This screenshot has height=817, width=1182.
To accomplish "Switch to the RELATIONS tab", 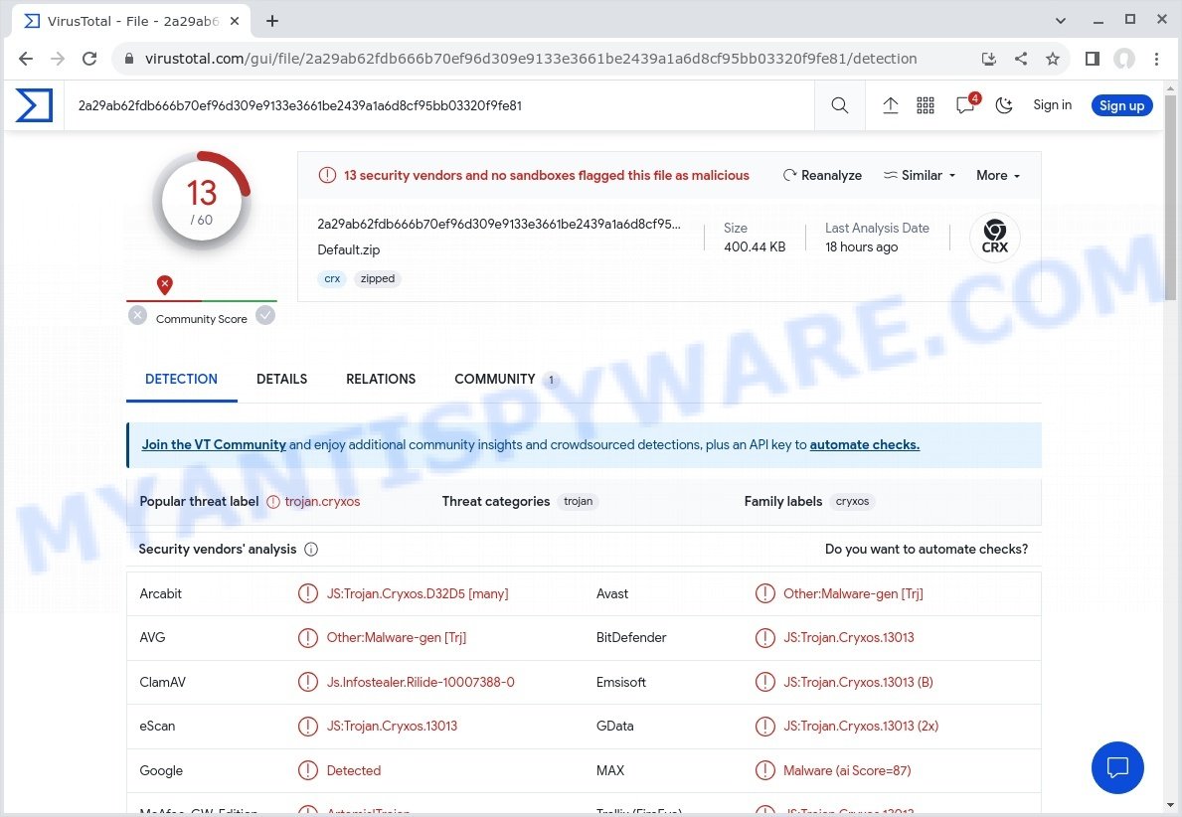I will click(x=381, y=379).
